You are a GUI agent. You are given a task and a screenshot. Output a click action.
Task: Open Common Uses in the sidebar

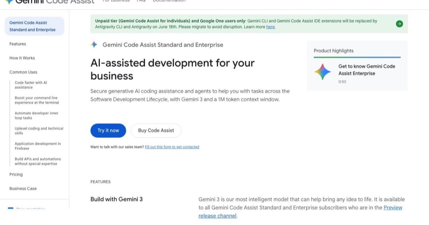(23, 72)
